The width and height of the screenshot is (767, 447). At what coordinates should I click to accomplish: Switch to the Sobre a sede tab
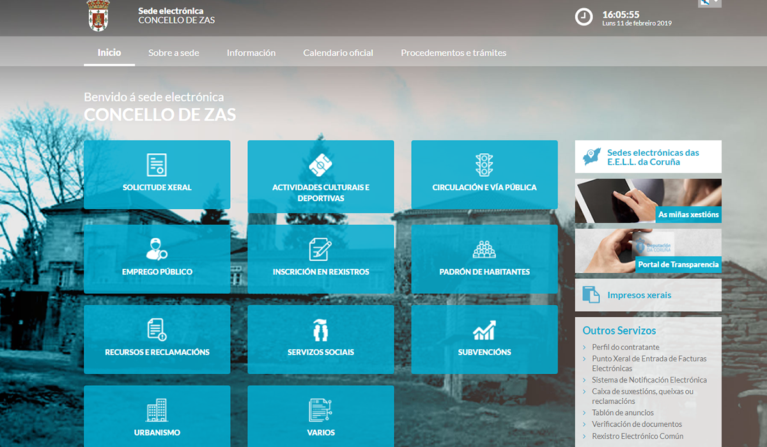point(174,53)
